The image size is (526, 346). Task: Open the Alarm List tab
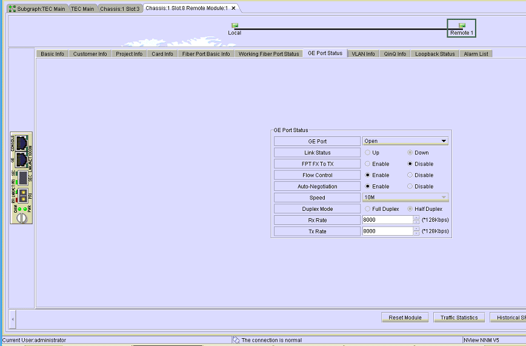click(x=476, y=54)
